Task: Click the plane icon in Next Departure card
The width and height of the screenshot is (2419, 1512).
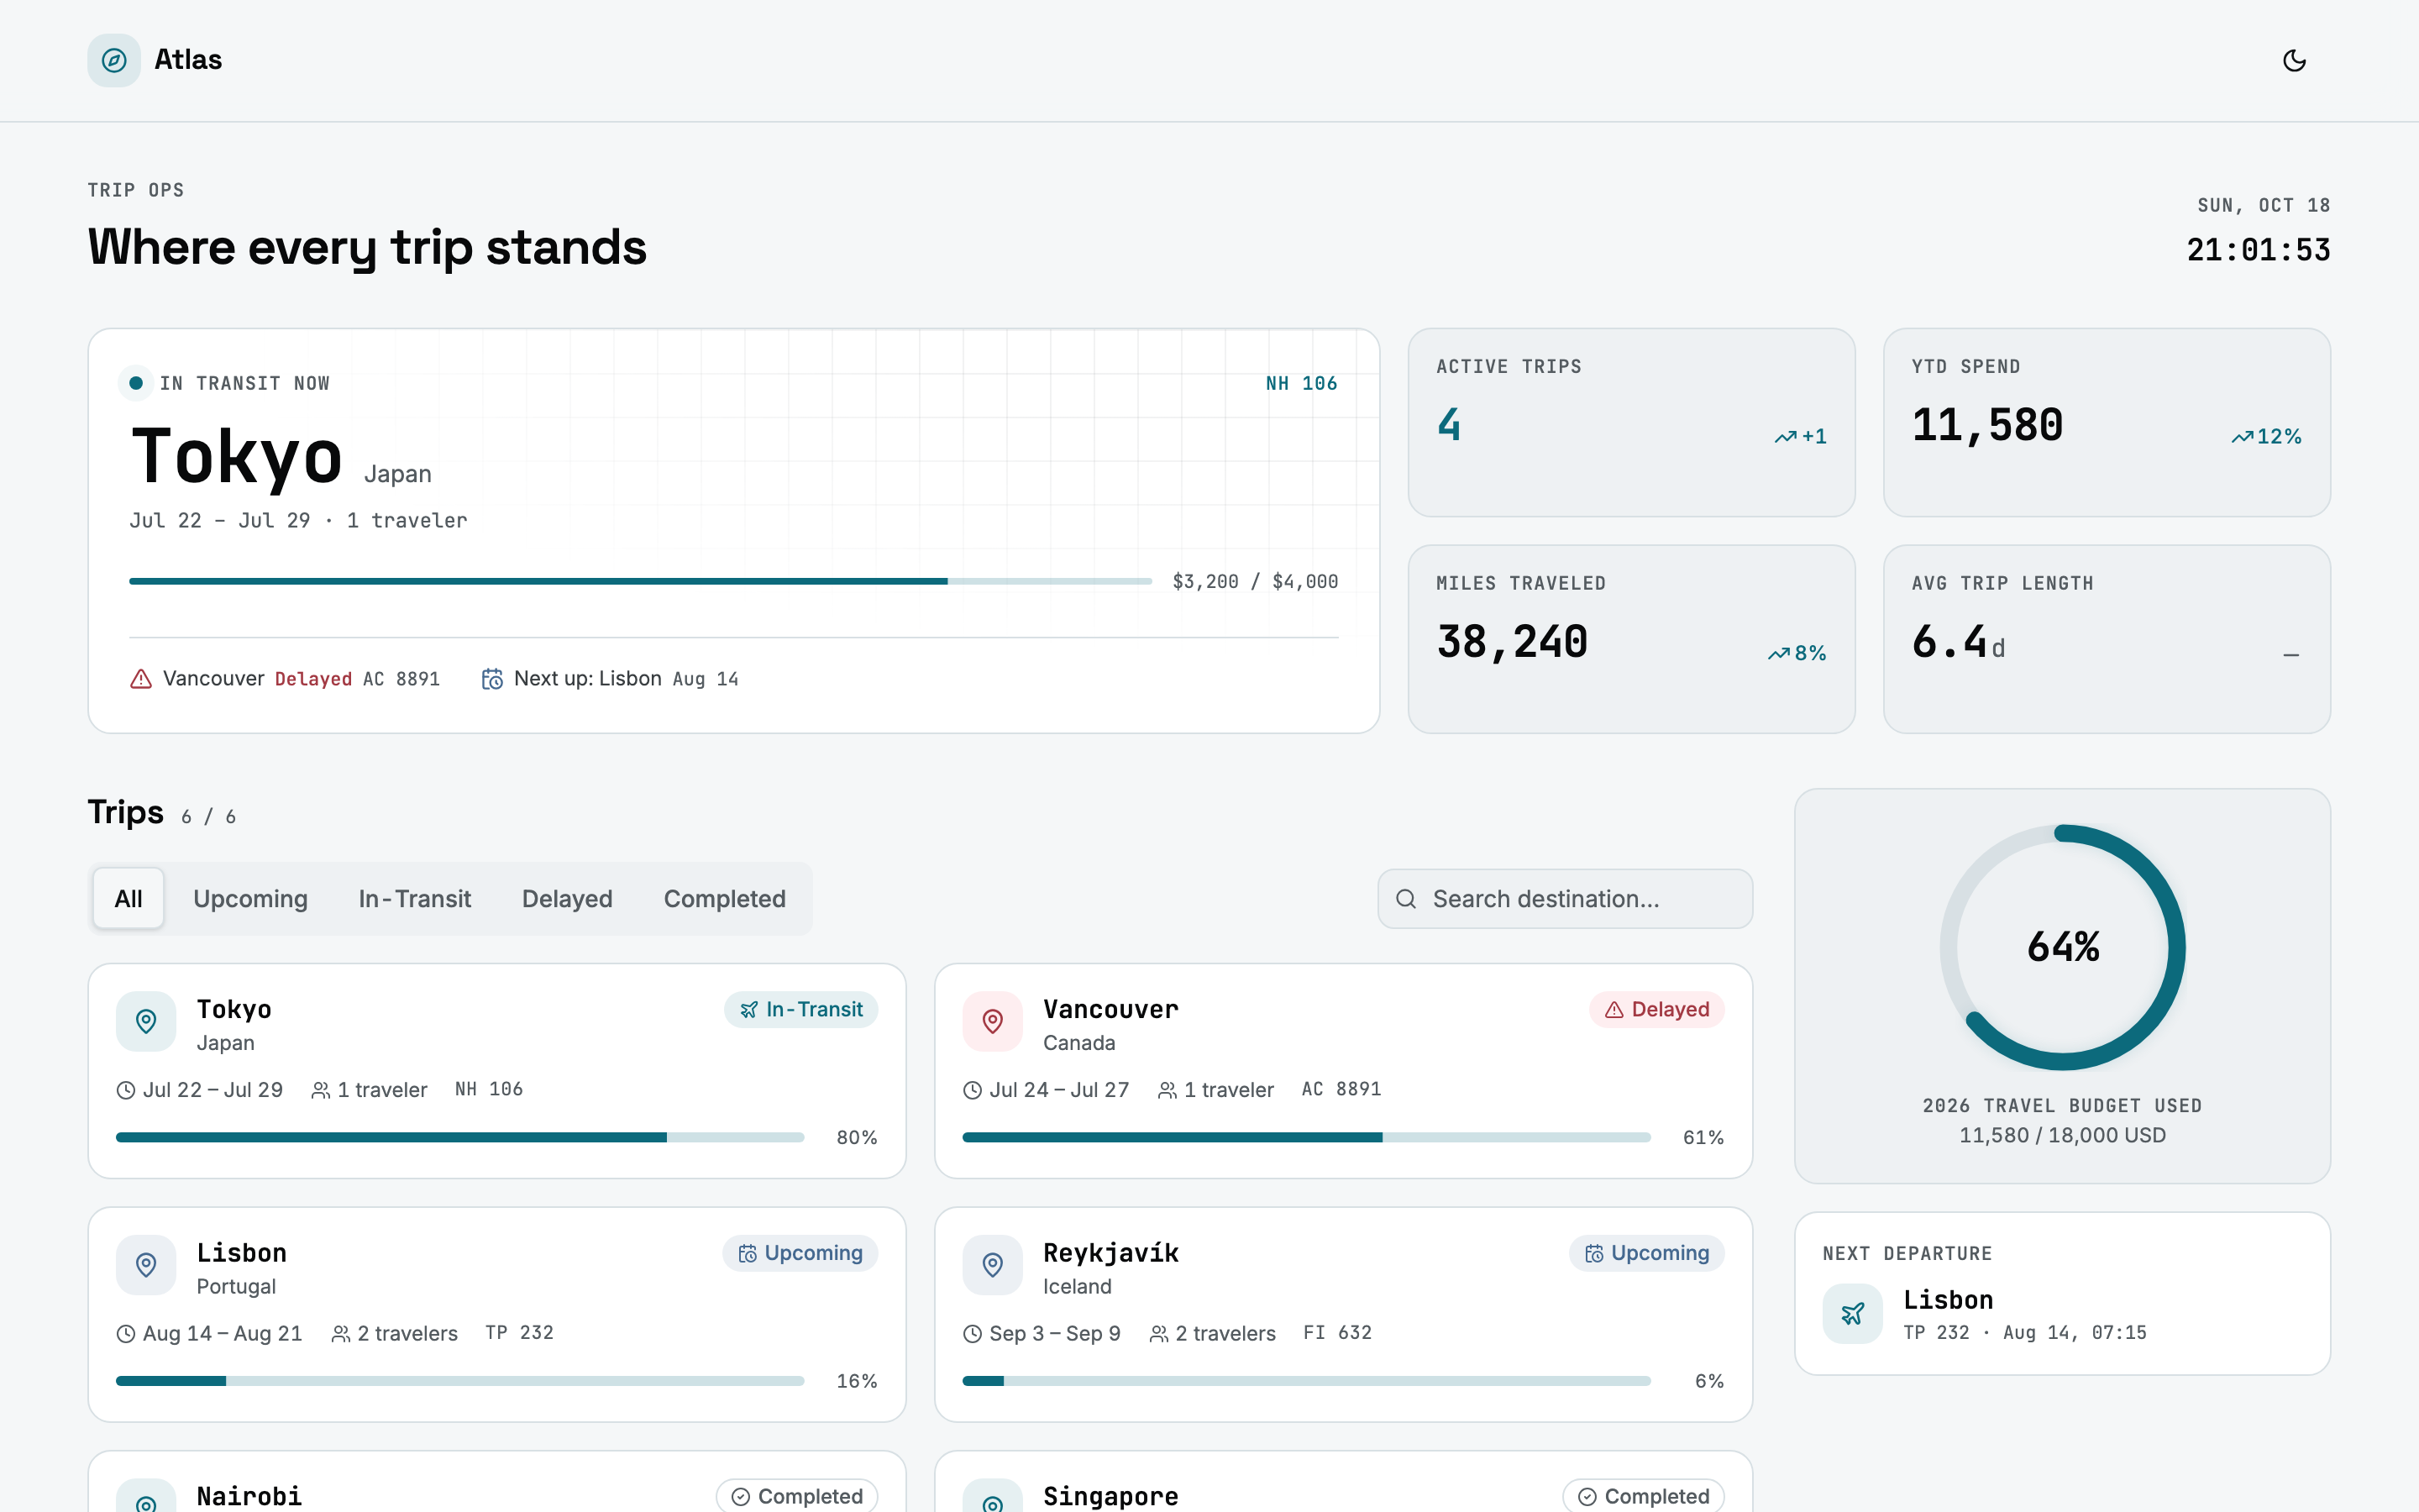Action: [x=1852, y=1313]
